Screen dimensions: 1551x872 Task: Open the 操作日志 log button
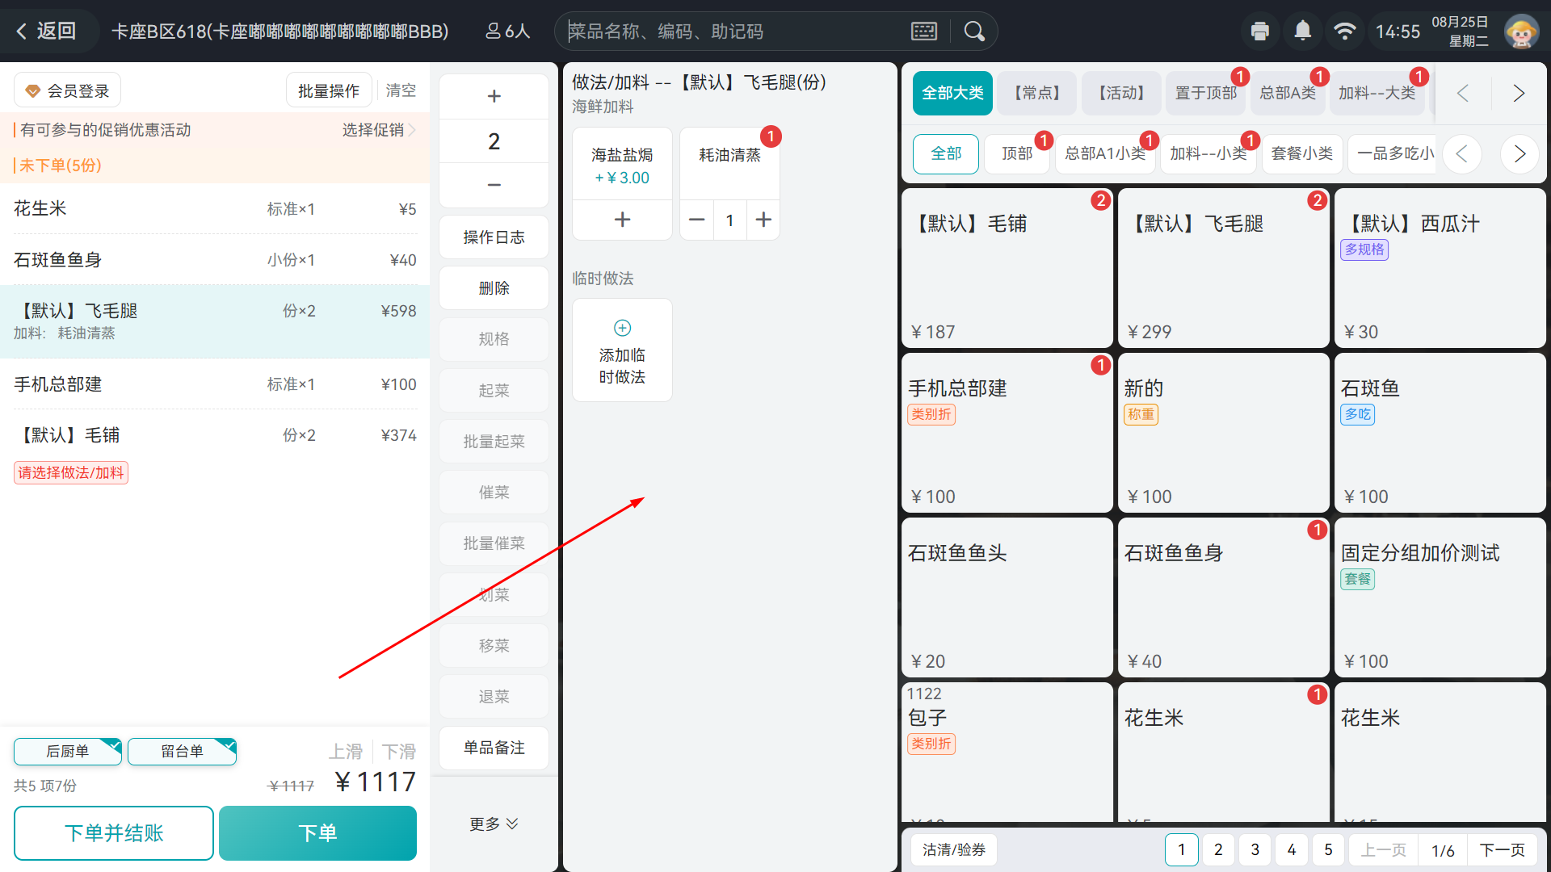494,237
